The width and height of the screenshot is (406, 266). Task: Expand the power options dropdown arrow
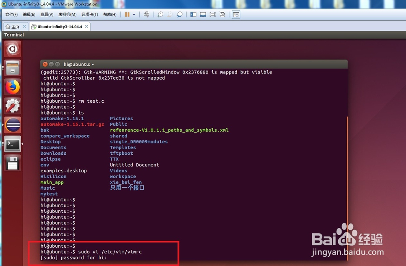(134, 15)
